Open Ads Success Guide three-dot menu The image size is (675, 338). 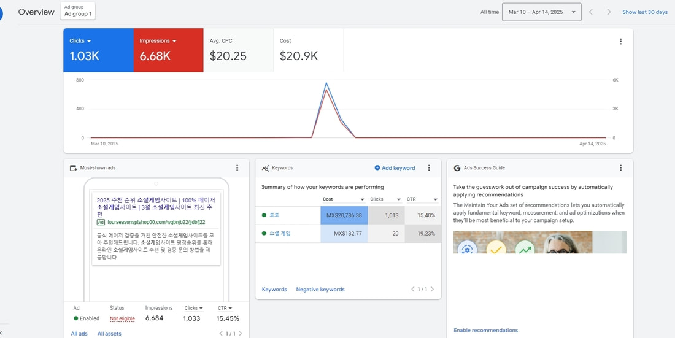[620, 167]
